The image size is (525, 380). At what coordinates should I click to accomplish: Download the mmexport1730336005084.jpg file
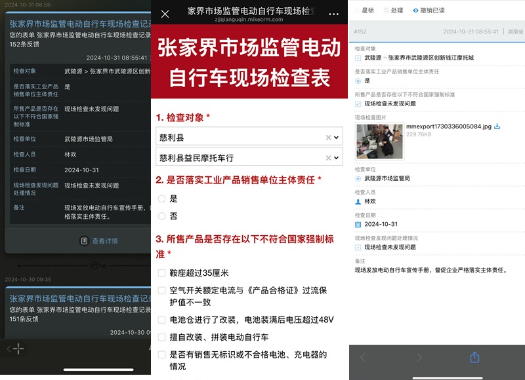click(x=497, y=126)
